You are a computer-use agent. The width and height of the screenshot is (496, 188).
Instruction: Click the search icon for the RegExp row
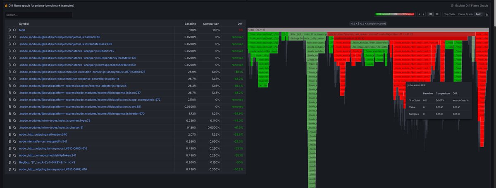(14, 162)
